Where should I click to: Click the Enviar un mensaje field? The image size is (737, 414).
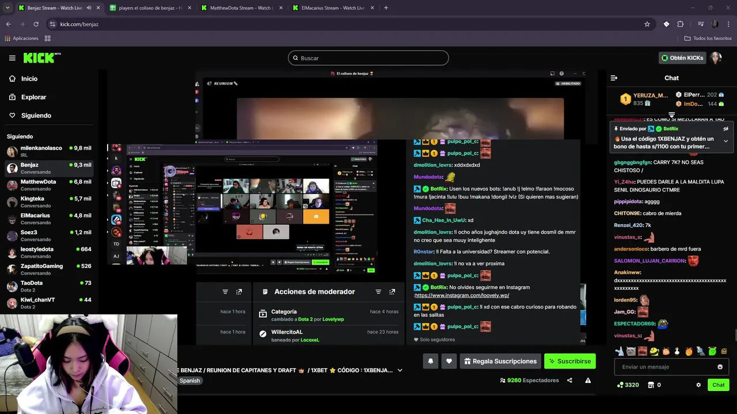671,367
